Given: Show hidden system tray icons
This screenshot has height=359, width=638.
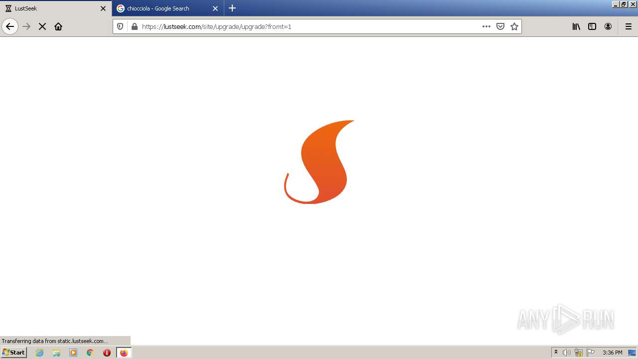Looking at the screenshot, I should pyautogui.click(x=556, y=353).
